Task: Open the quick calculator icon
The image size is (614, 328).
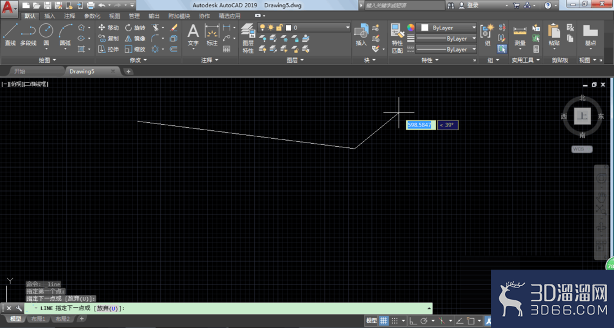Action: 536,49
